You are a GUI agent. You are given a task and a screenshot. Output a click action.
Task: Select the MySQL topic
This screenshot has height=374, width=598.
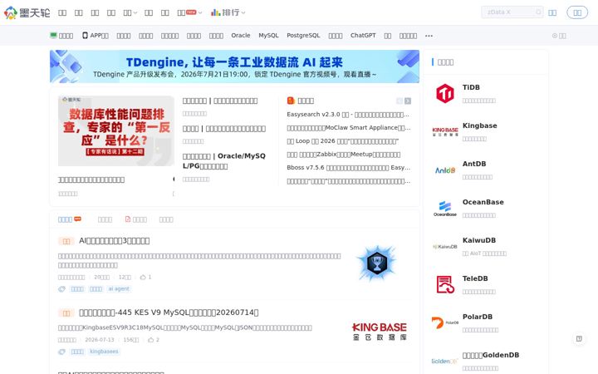pos(268,35)
